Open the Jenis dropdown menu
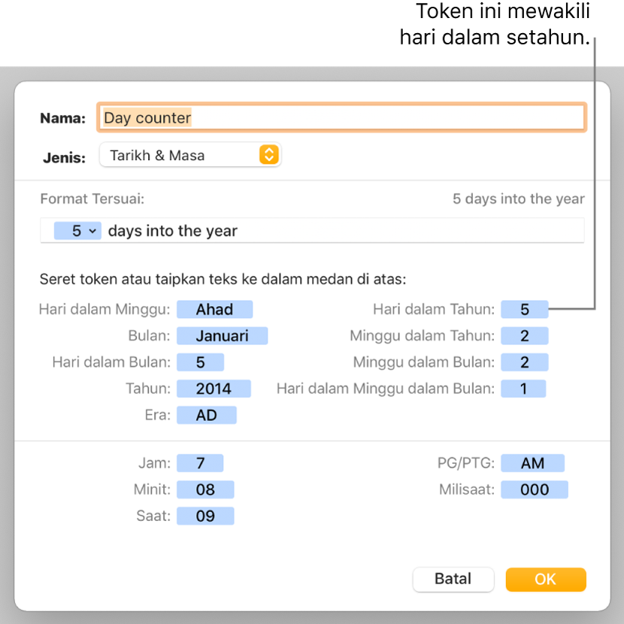This screenshot has width=624, height=624. (x=190, y=156)
